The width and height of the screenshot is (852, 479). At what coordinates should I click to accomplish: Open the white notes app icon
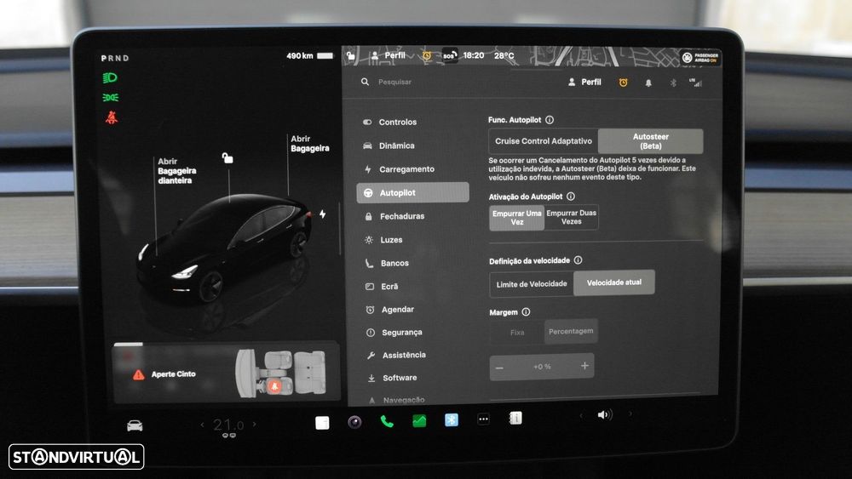pos(322,423)
